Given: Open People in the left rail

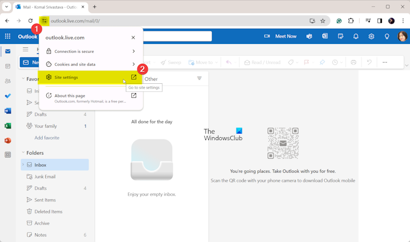Looking at the screenshot, I should (8, 81).
